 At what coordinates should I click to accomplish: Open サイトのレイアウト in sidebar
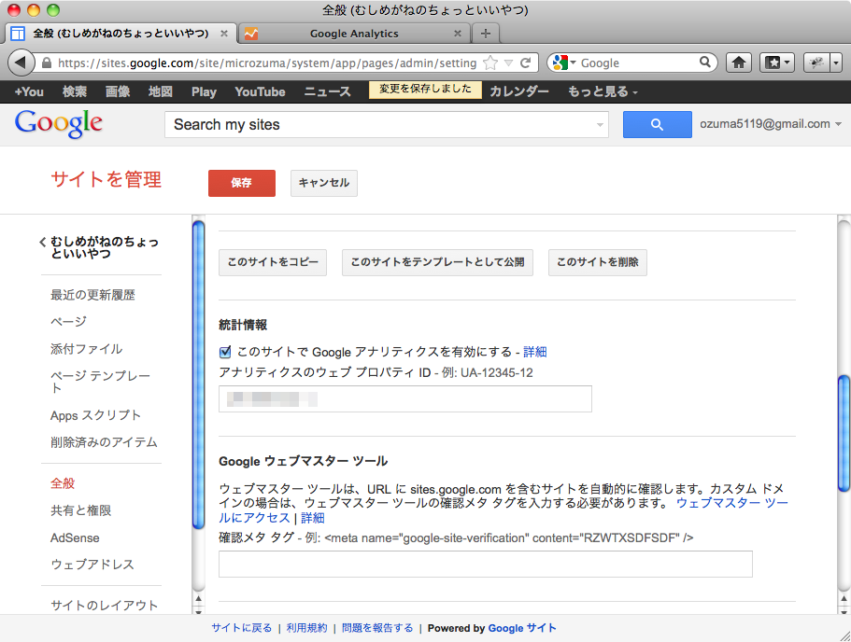coord(105,605)
